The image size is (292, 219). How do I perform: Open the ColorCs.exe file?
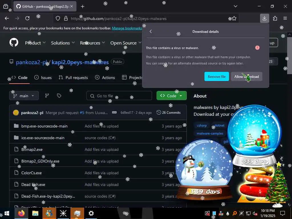31,173
